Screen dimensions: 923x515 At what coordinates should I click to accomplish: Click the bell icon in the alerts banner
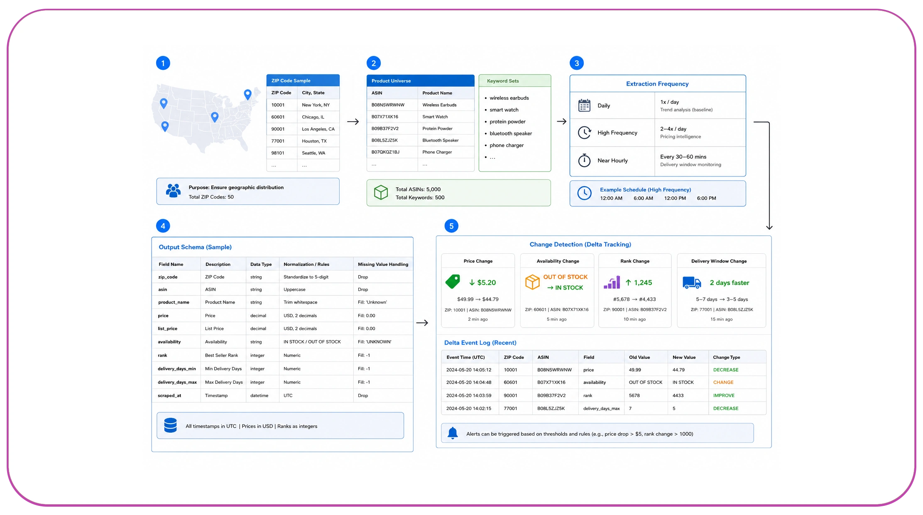coord(453,433)
